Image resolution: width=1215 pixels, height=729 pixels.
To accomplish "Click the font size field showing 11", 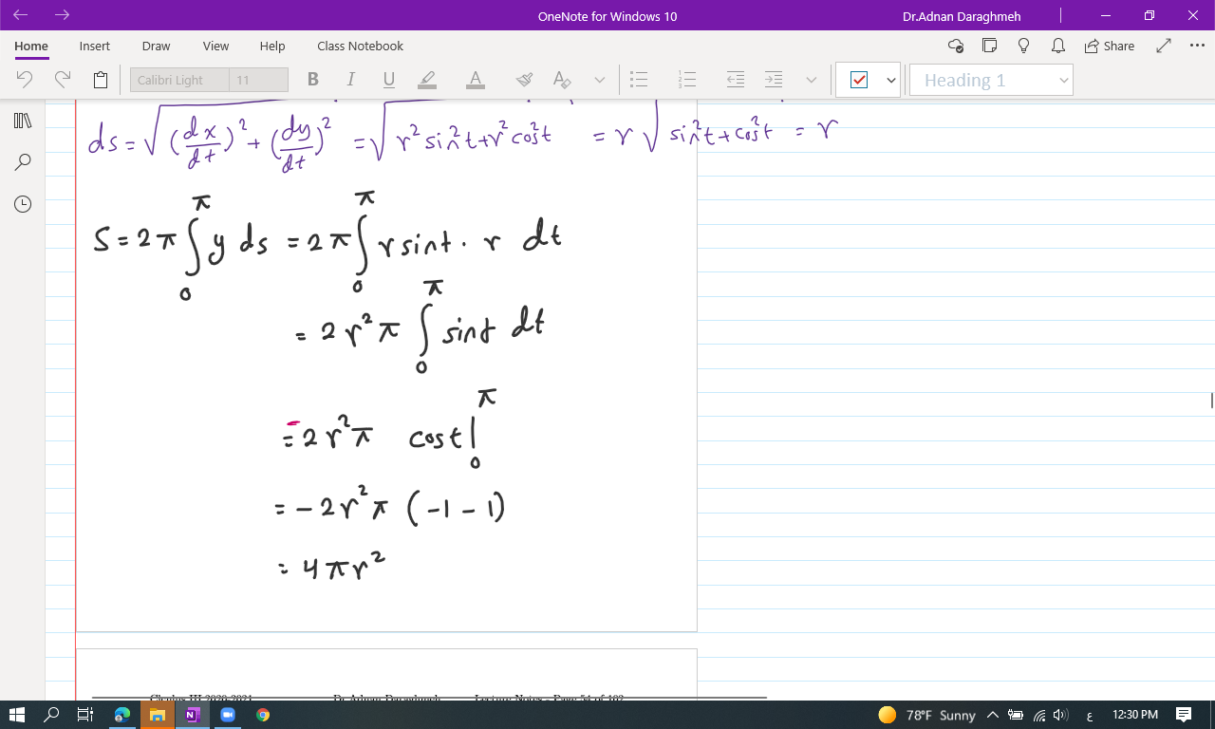I will pyautogui.click(x=258, y=80).
